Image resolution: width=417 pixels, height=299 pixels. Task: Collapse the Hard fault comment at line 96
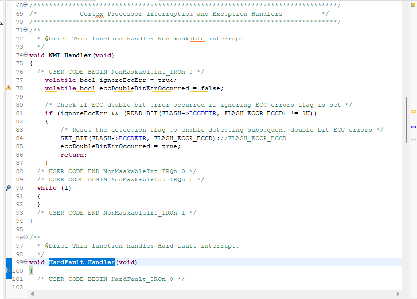tap(25, 237)
